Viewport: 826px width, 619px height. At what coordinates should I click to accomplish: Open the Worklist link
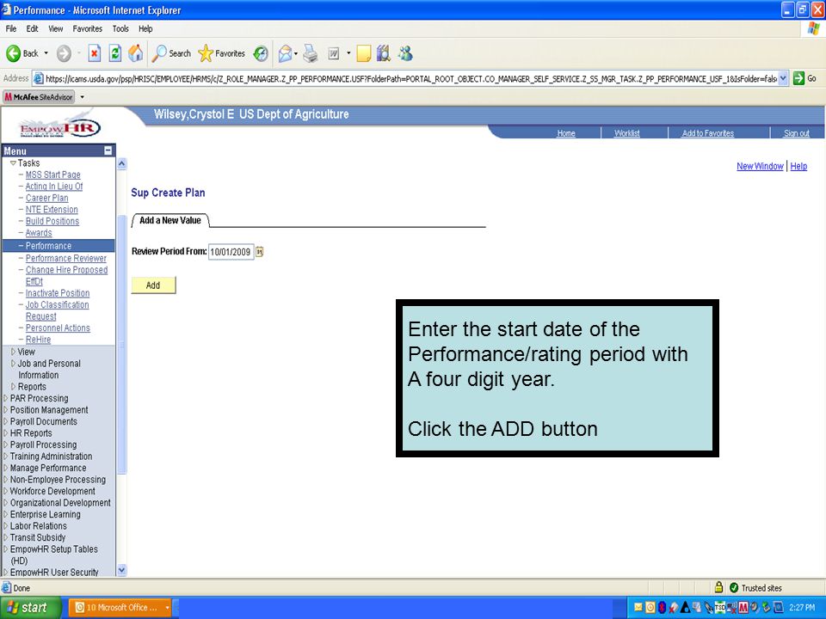click(x=627, y=133)
